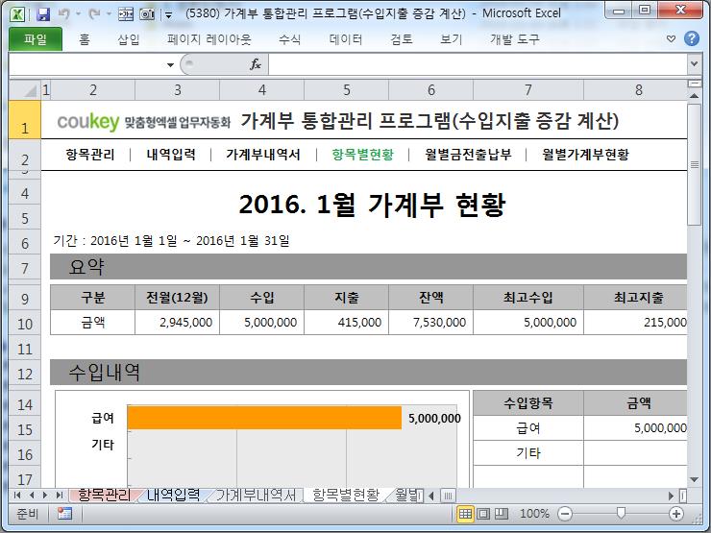Click the macro record icon in status bar
The height and width of the screenshot is (533, 711).
coord(64,514)
